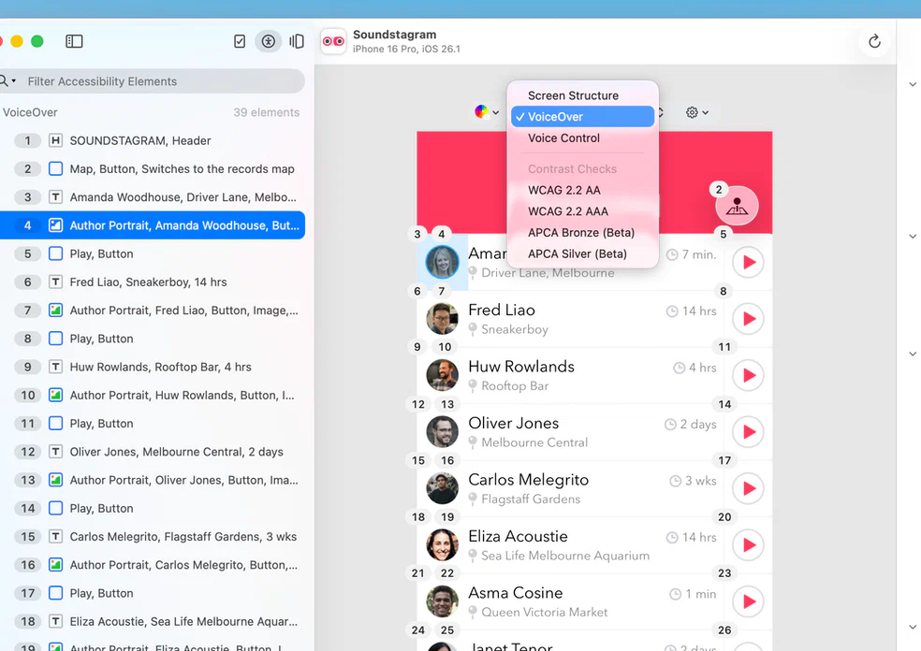Viewport: 921px width, 651px height.
Task: Focus the Filter Accessibility Elements field
Action: coord(153,81)
